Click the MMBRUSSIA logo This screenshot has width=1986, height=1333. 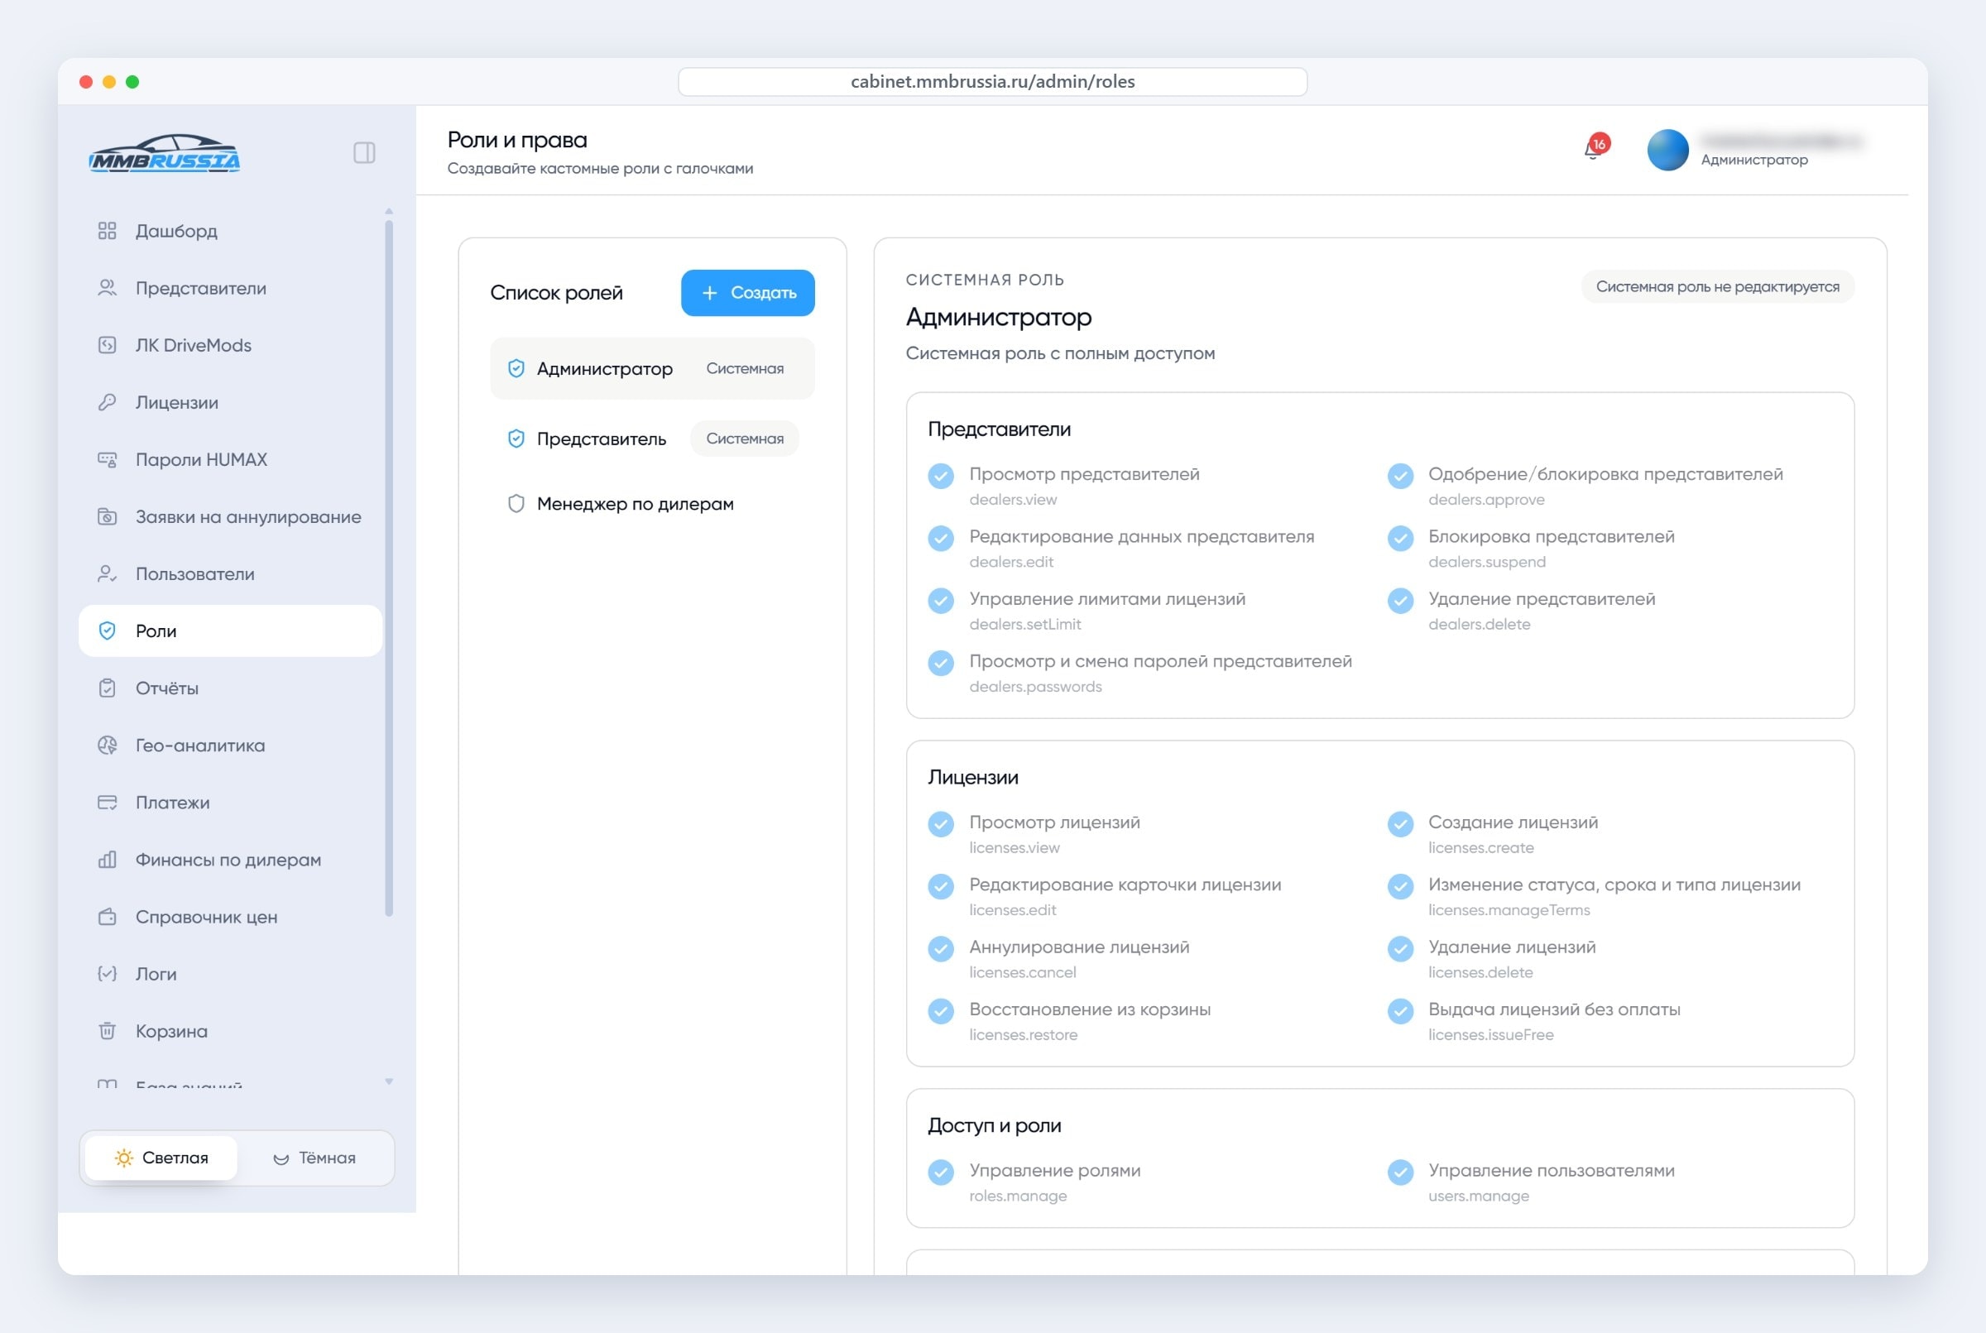[x=164, y=153]
